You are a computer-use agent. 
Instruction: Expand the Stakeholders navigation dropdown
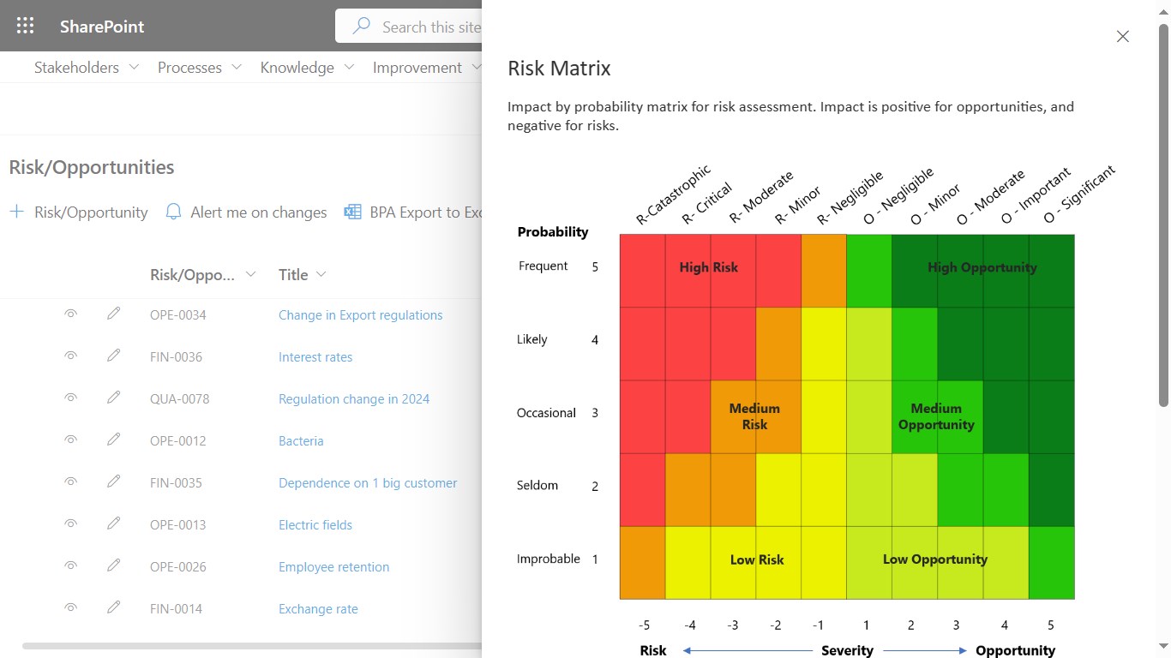(x=134, y=67)
